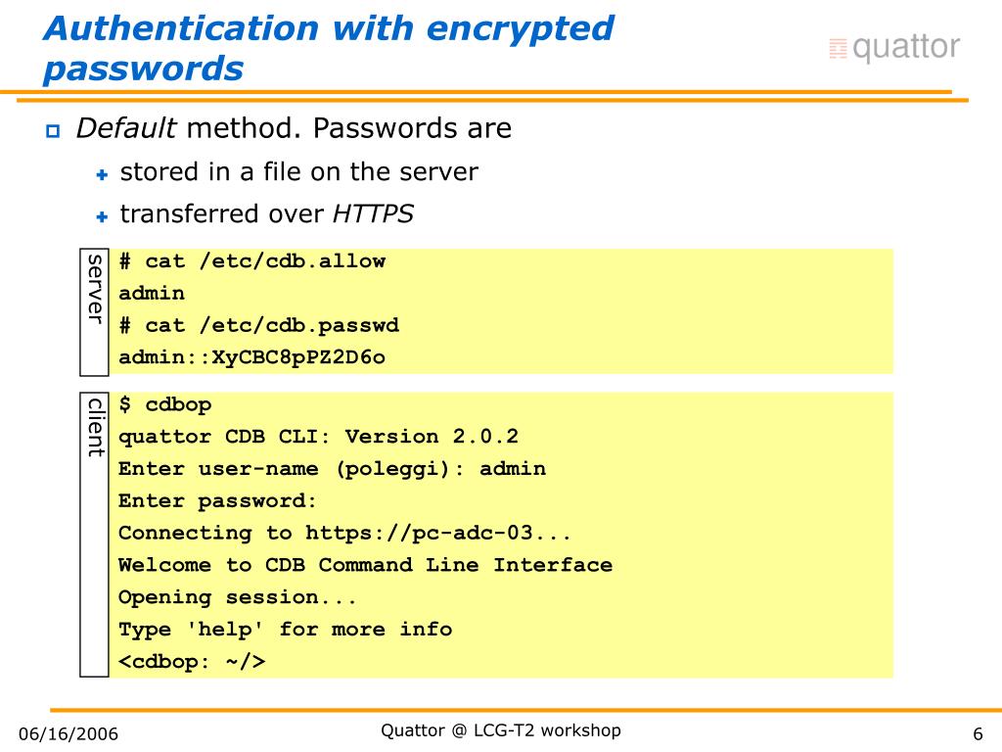Click the square bullet before Default method

tap(53, 131)
